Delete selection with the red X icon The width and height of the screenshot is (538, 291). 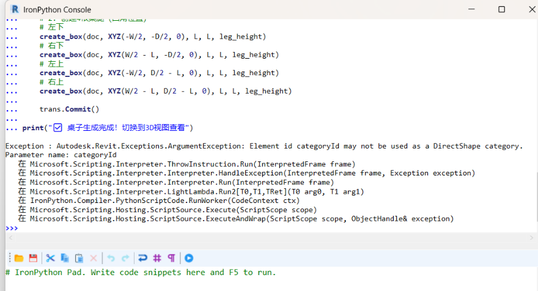tap(94, 258)
